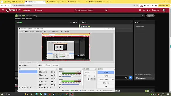Screen dimensions: 171x96
Task: Move the selected scene up
Action: click(x=28, y=87)
